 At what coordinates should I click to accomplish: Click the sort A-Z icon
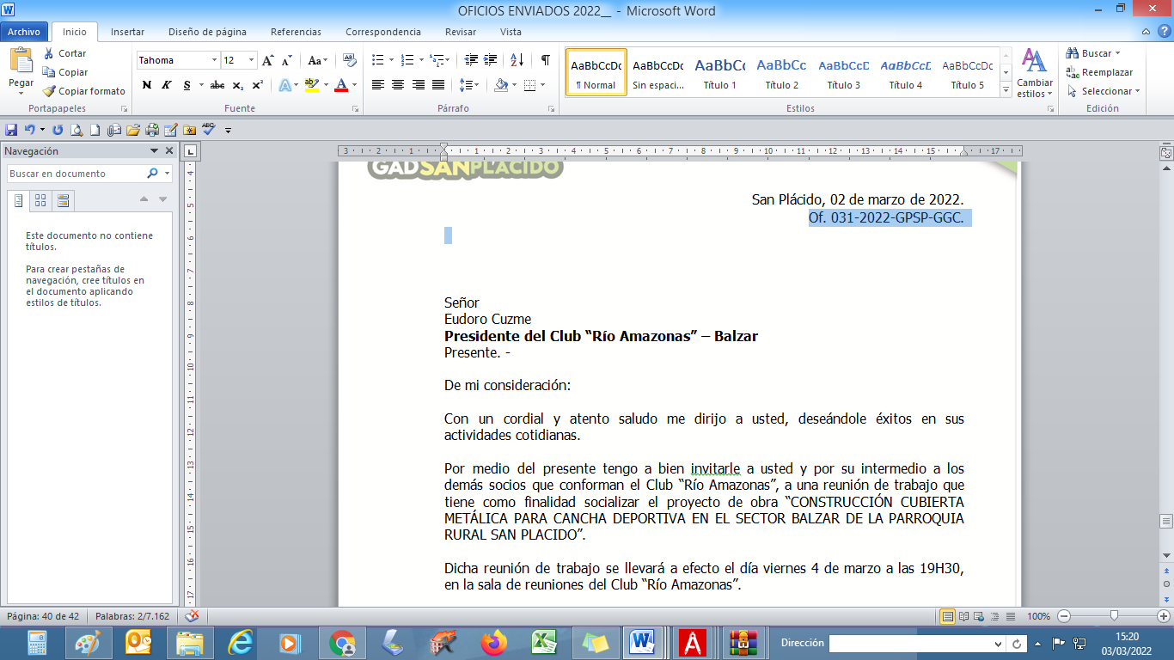point(517,60)
